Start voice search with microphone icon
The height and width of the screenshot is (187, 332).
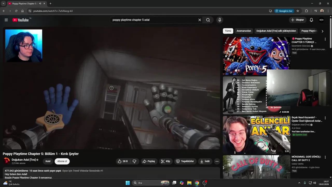(x=220, y=20)
